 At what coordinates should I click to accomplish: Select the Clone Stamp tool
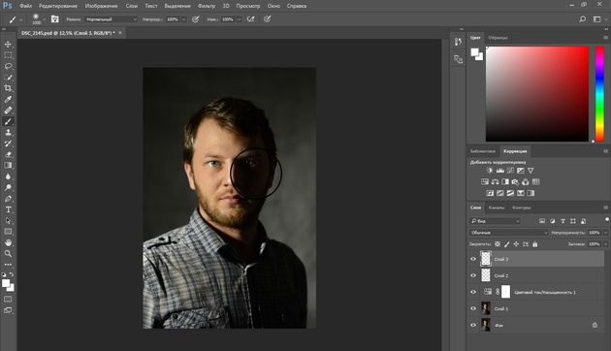tap(8, 133)
